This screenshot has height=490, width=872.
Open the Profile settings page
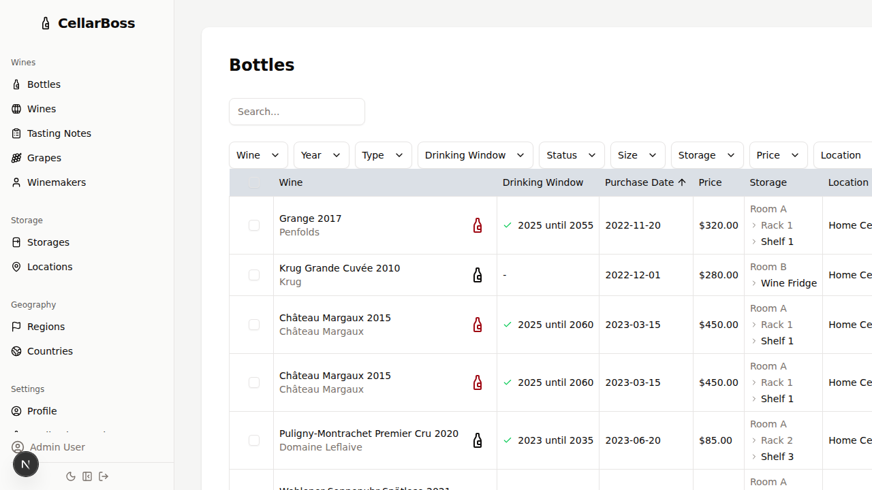pos(17,410)
